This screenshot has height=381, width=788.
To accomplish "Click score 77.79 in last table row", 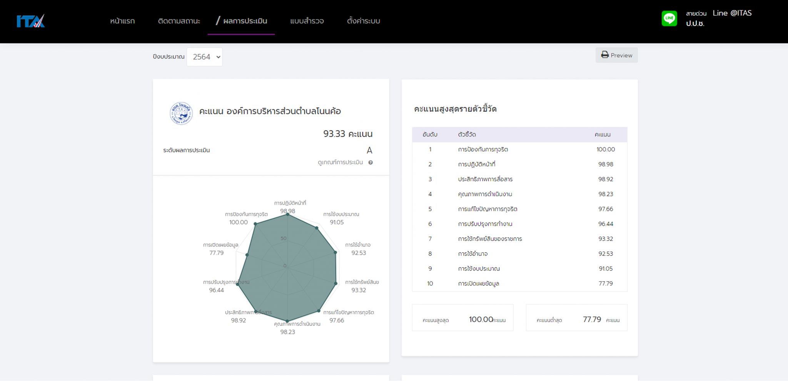I will click(x=606, y=284).
